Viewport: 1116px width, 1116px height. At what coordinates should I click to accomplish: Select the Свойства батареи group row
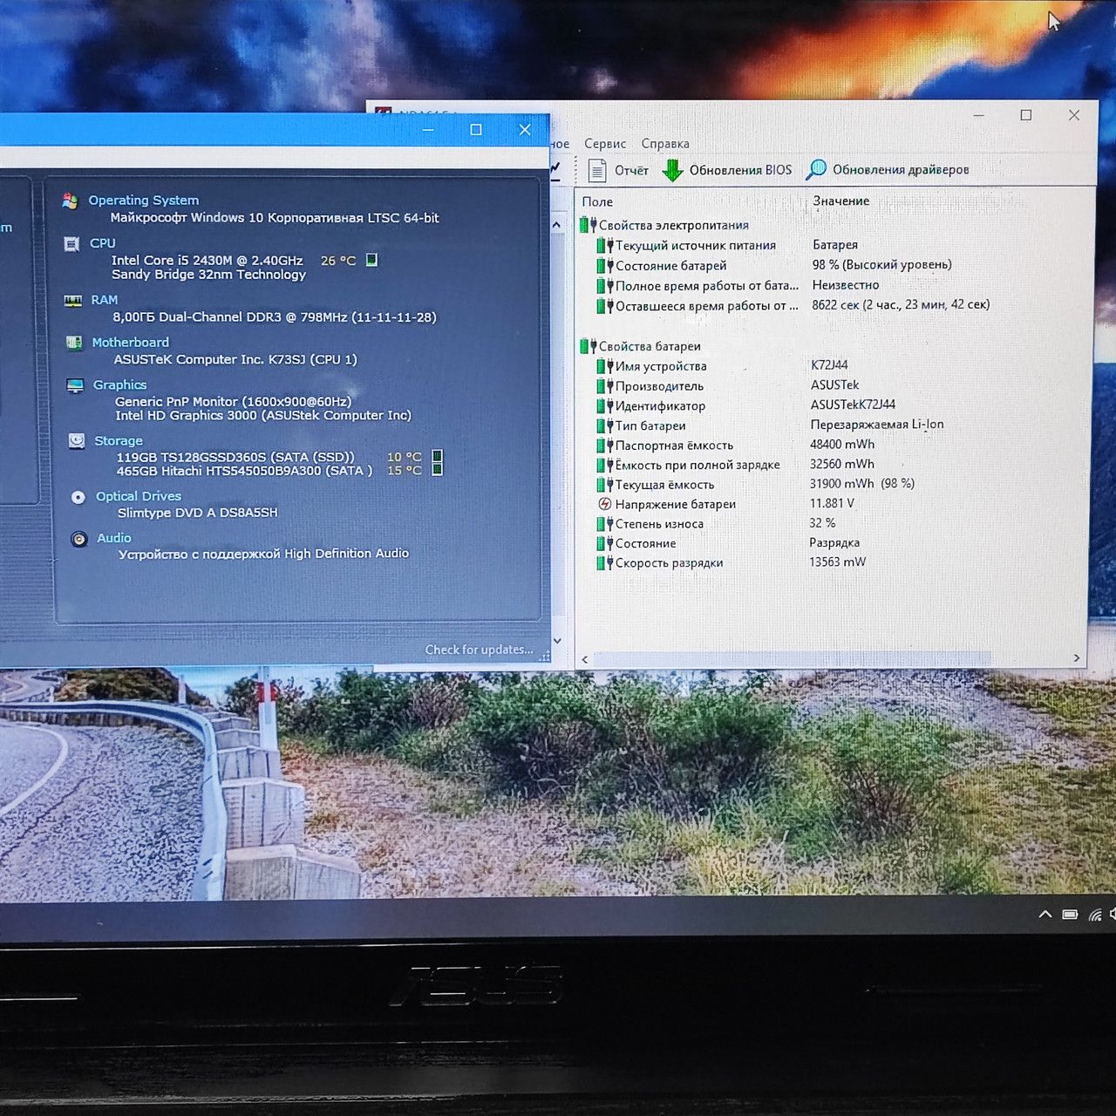click(x=641, y=346)
